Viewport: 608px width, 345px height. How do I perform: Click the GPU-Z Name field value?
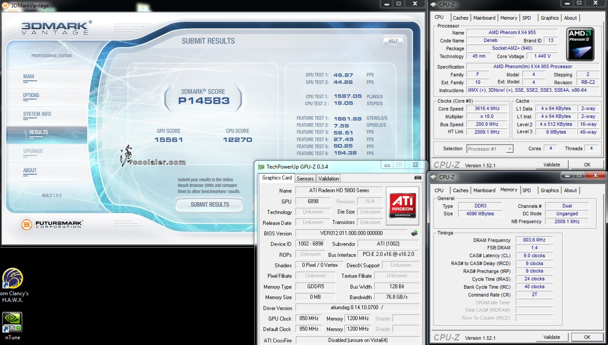pos(339,190)
